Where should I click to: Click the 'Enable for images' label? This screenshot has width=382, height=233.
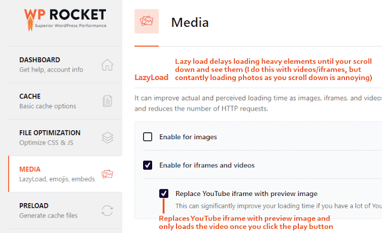[188, 137]
